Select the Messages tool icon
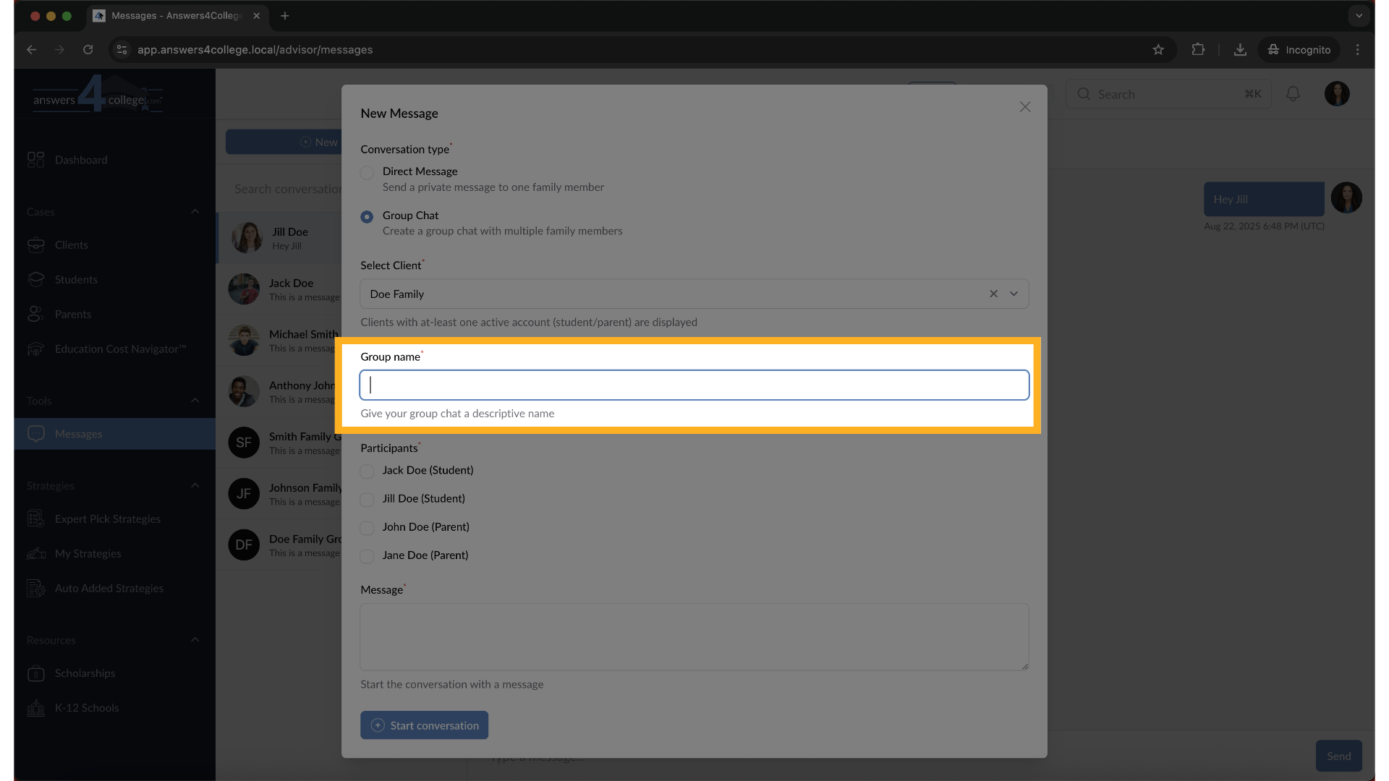Viewport: 1389px width, 781px height. [x=36, y=433]
